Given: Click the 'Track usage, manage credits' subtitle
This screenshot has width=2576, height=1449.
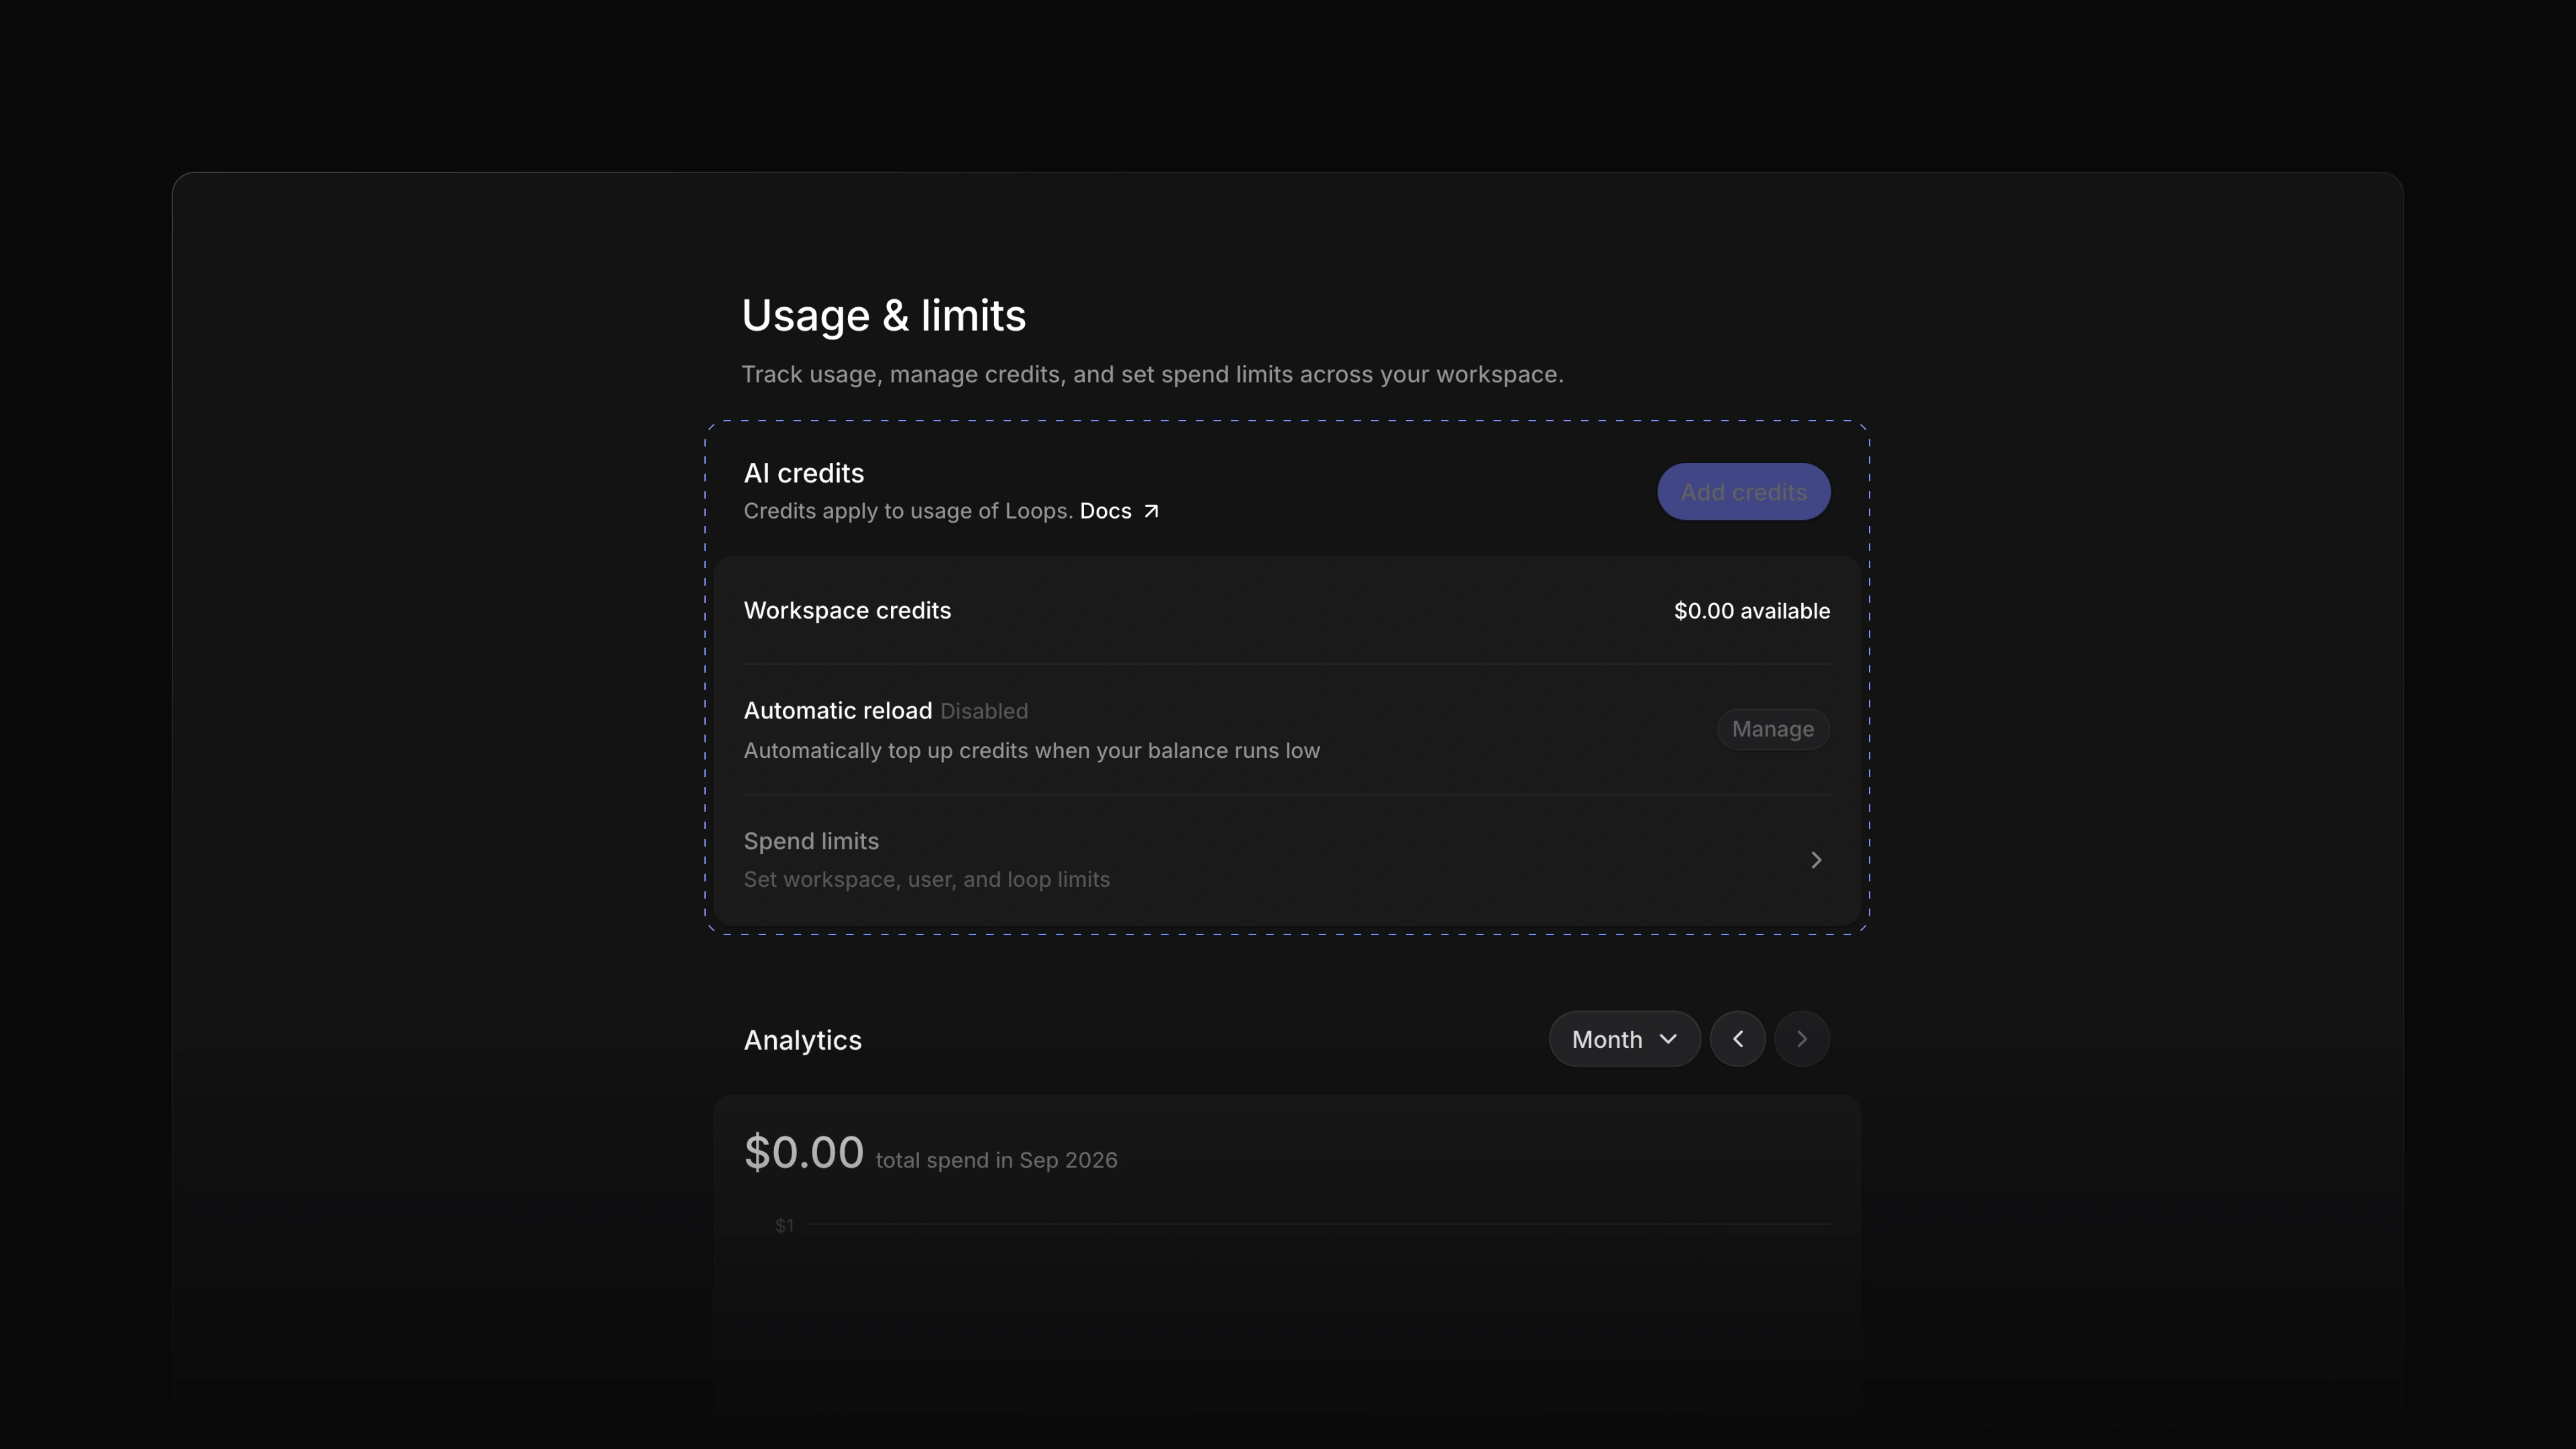Looking at the screenshot, I should [x=1152, y=374].
